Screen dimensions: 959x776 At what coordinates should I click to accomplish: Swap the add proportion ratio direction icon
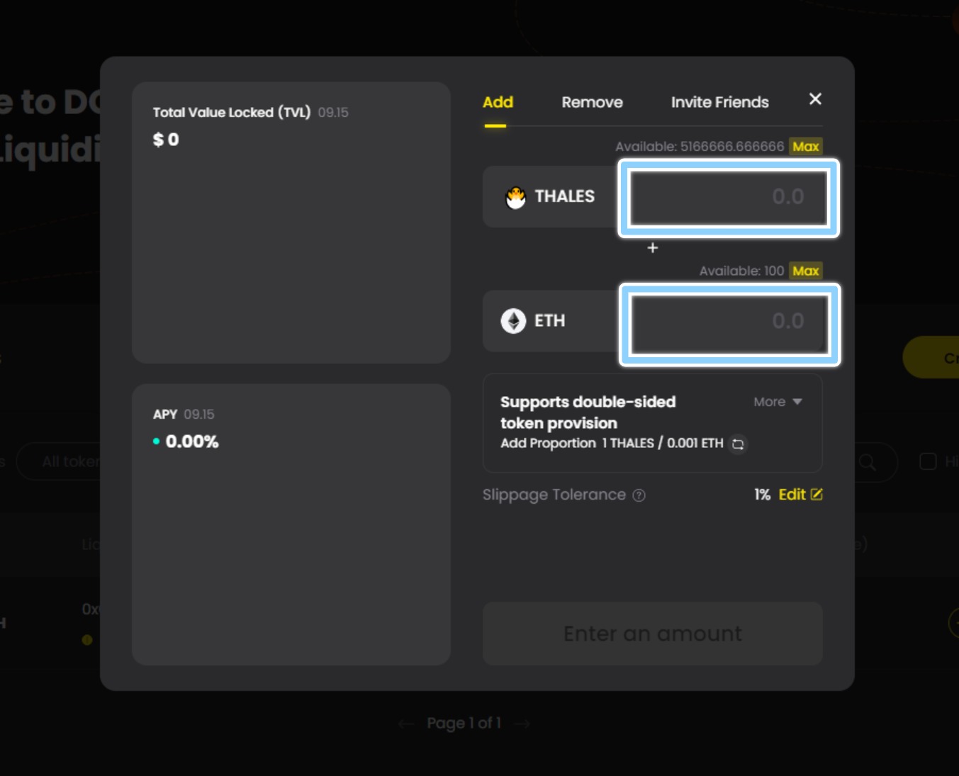pyautogui.click(x=738, y=444)
